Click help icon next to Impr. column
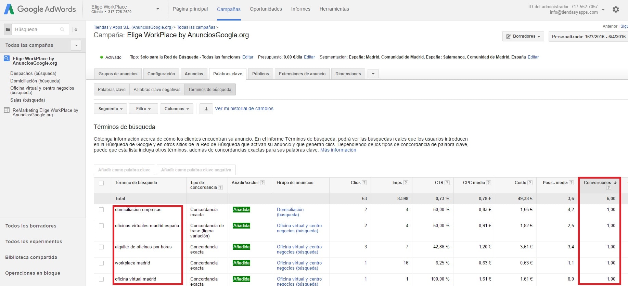This screenshot has height=286, width=628. [x=406, y=183]
